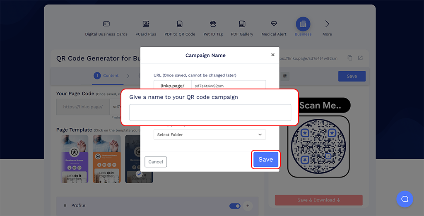Toggle the Profile section switch

pyautogui.click(x=235, y=206)
